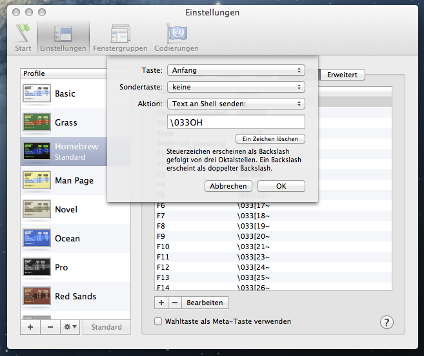This screenshot has height=356, width=424.
Task: Select the Homebrew profile thumbnail
Action: click(37, 151)
